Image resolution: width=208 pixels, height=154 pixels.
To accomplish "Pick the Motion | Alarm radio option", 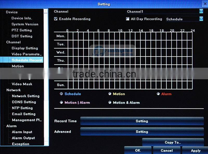I will pos(61,102).
